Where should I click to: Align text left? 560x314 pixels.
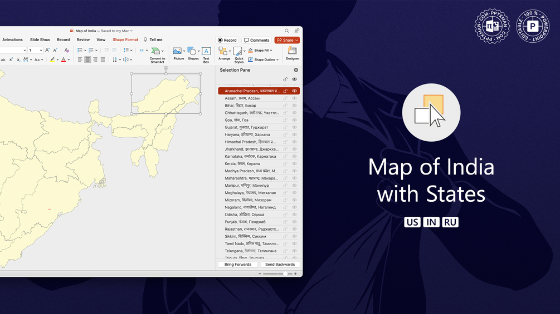coord(80,59)
